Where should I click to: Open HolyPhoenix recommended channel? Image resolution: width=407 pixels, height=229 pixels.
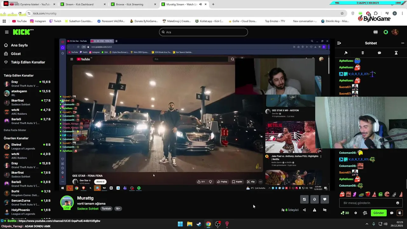[27, 212]
